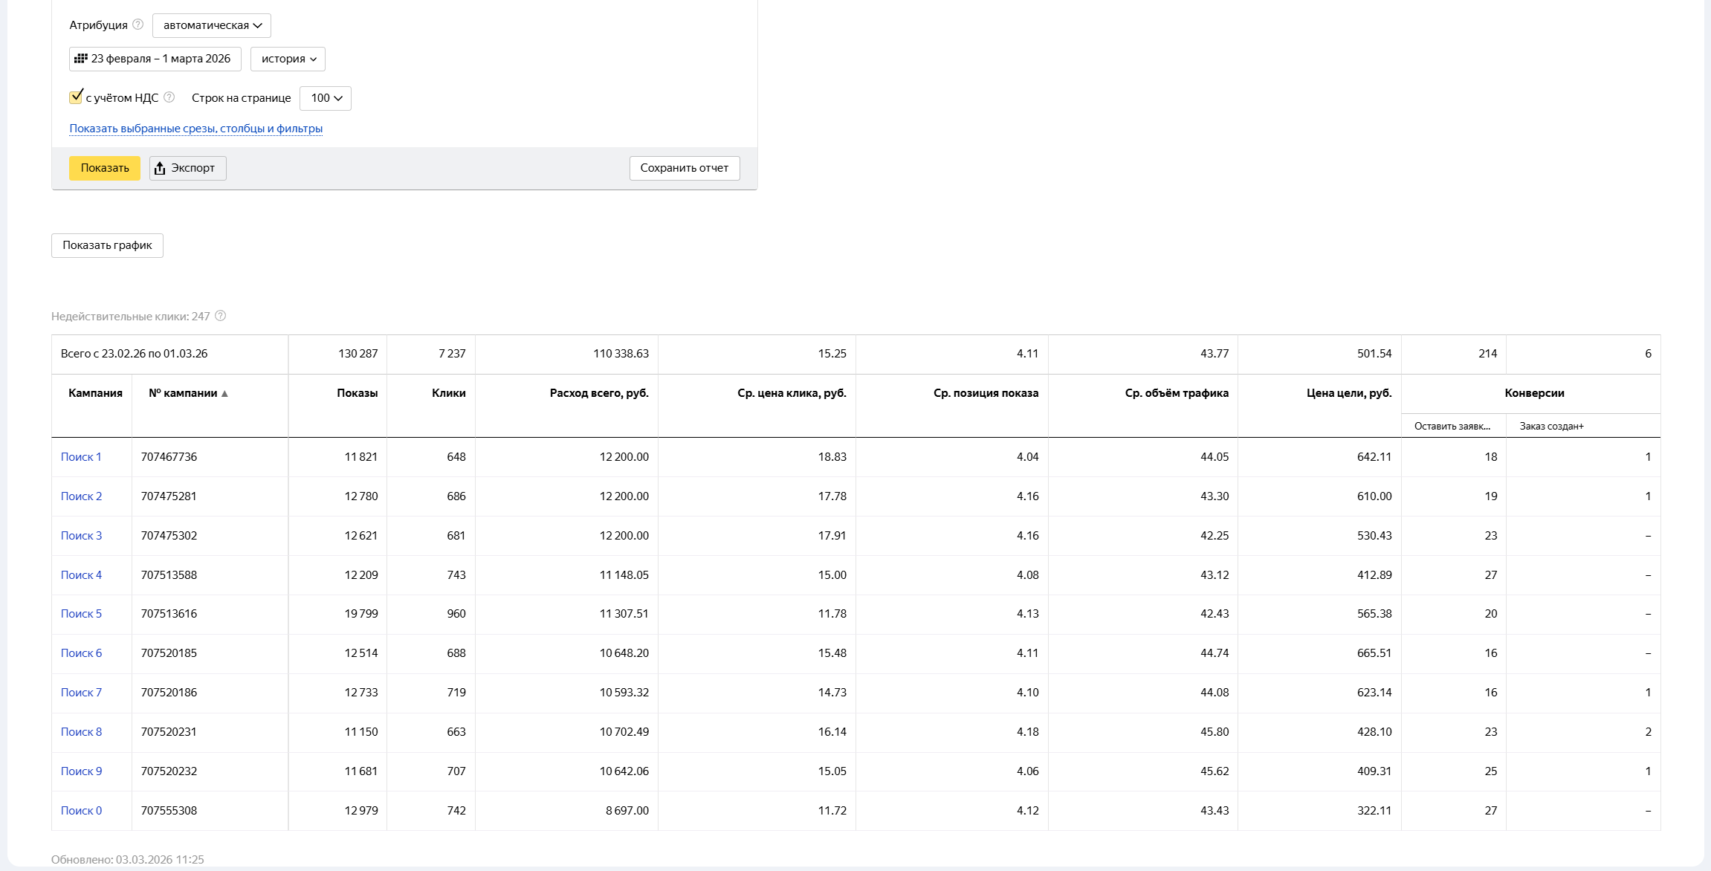Viewport: 1711px width, 871px height.
Task: Open the автоматическая attribution dropdown
Action: click(x=212, y=25)
